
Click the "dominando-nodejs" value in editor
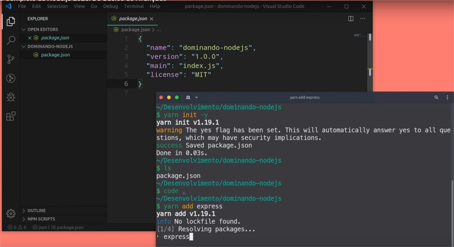point(216,47)
